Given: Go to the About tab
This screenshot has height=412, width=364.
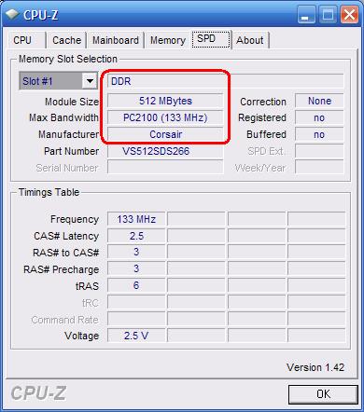Looking at the screenshot, I should pyautogui.click(x=250, y=40).
